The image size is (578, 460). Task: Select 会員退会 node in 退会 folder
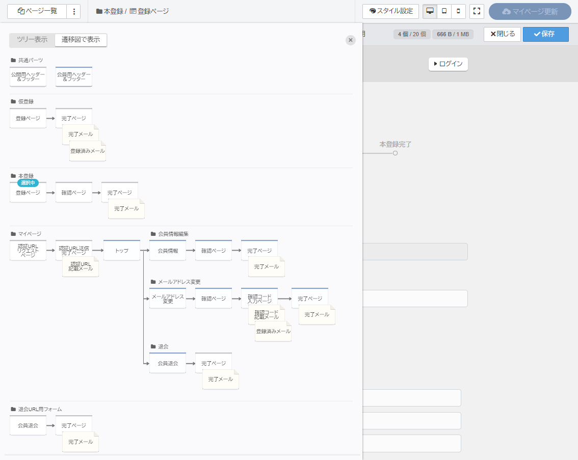coord(168,363)
